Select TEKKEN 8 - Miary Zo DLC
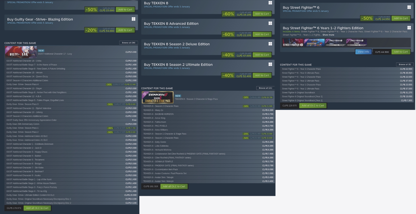The height and width of the screenshot is (214, 416). 208,110
